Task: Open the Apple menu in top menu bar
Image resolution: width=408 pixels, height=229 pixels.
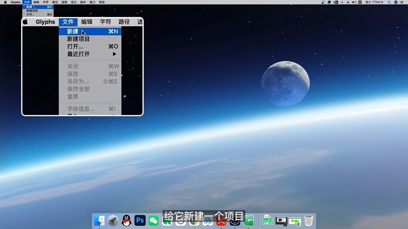Action: [x=5, y=2]
